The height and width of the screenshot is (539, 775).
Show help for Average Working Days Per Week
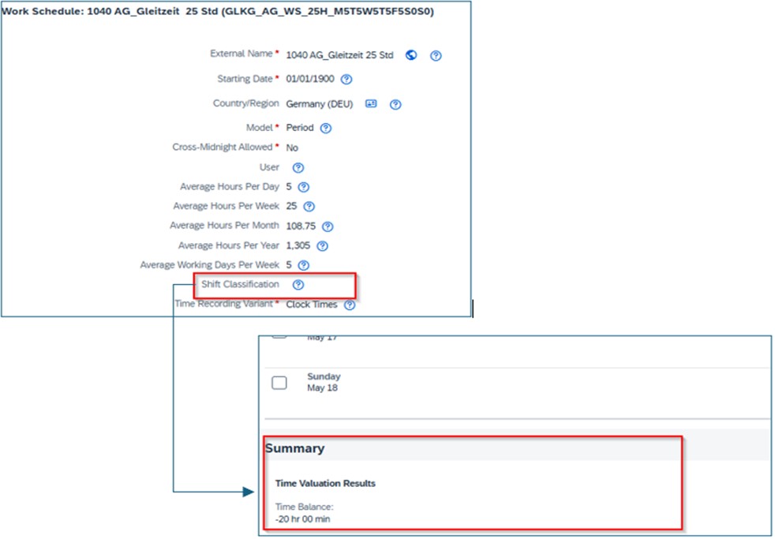[303, 265]
